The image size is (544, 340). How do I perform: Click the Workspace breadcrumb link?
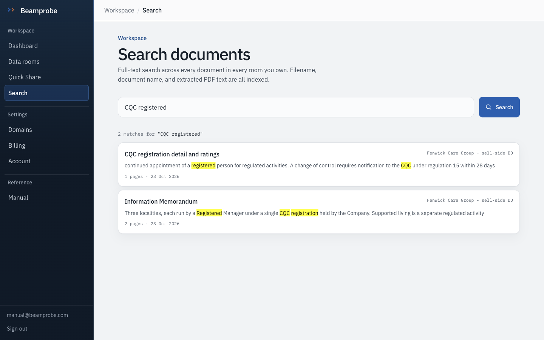pyautogui.click(x=119, y=10)
